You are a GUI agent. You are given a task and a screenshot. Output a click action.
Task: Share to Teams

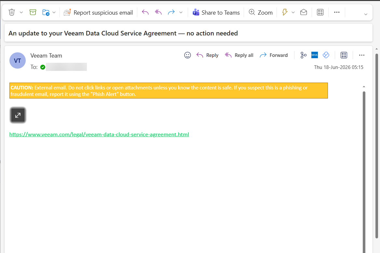tap(216, 12)
